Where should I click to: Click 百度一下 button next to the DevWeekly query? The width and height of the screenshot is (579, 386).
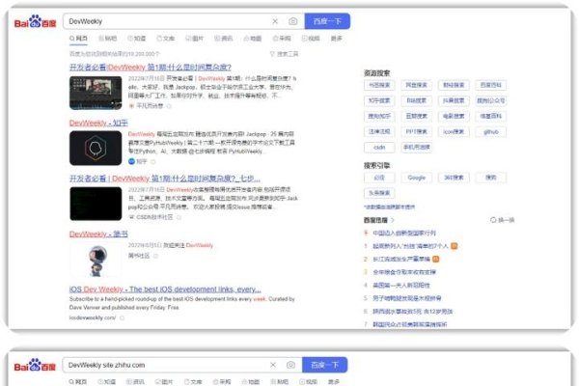(x=327, y=21)
